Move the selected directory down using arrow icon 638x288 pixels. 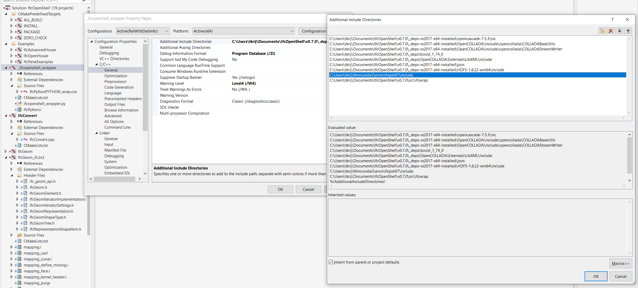pyautogui.click(x=620, y=31)
